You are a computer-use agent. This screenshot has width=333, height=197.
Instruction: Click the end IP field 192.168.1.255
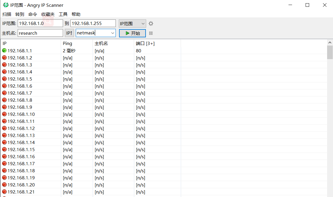pyautogui.click(x=93, y=23)
